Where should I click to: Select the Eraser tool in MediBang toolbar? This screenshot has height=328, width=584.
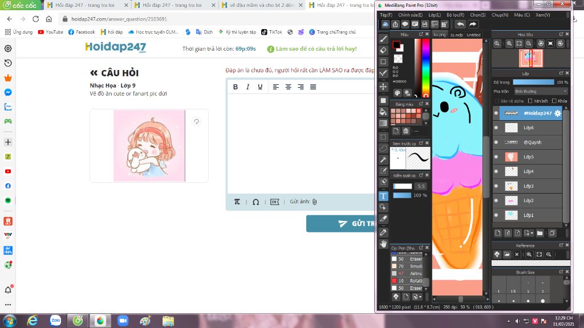point(383,50)
